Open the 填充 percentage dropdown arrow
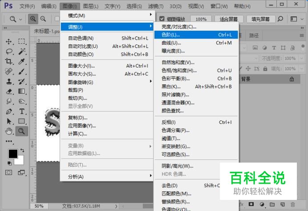Viewport: 308px width, 211px height. 301,69
